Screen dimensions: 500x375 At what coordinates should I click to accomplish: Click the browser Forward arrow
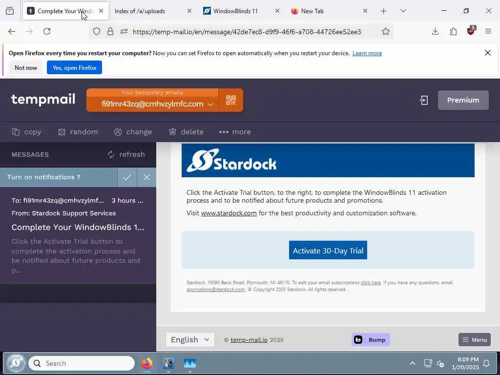[x=29, y=31]
